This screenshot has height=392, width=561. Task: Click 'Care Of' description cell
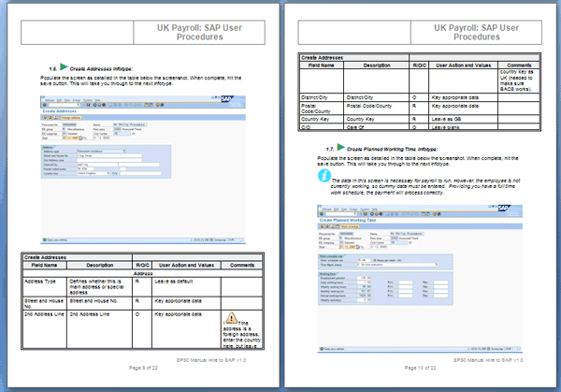[377, 127]
